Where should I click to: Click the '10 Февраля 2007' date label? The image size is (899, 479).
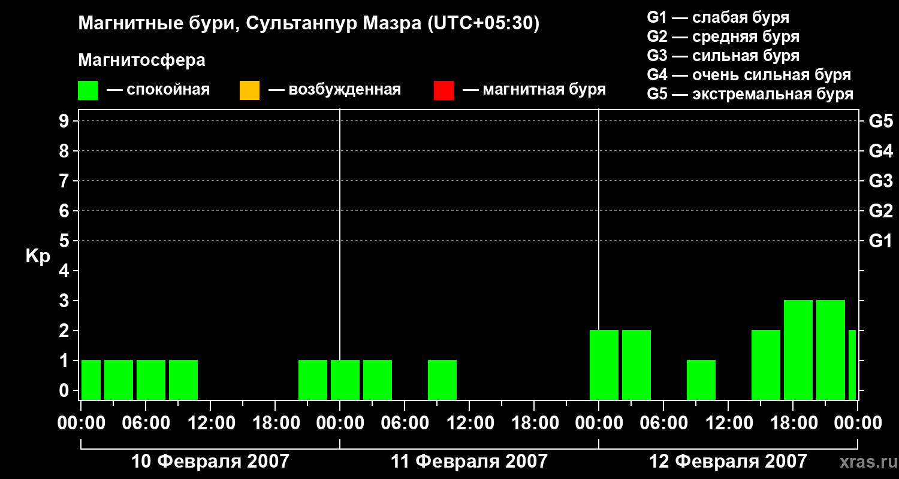coord(210,462)
